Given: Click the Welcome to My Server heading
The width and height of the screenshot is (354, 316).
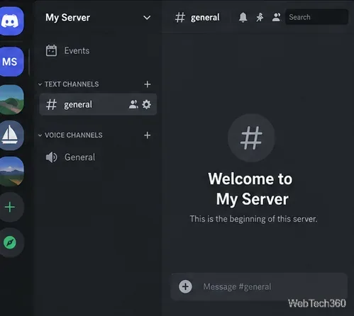Looking at the screenshot, I should click(250, 189).
